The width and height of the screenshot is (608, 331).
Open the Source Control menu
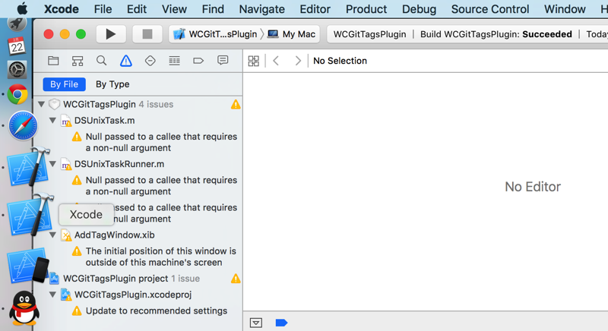[489, 9]
